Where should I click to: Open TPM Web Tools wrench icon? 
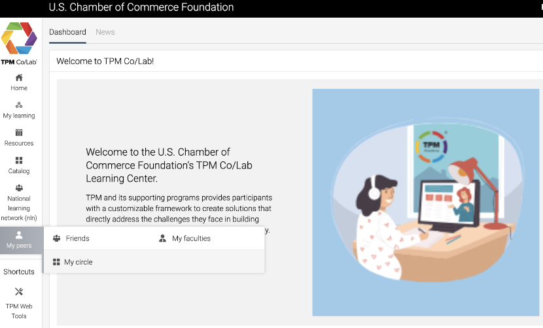tap(19, 291)
